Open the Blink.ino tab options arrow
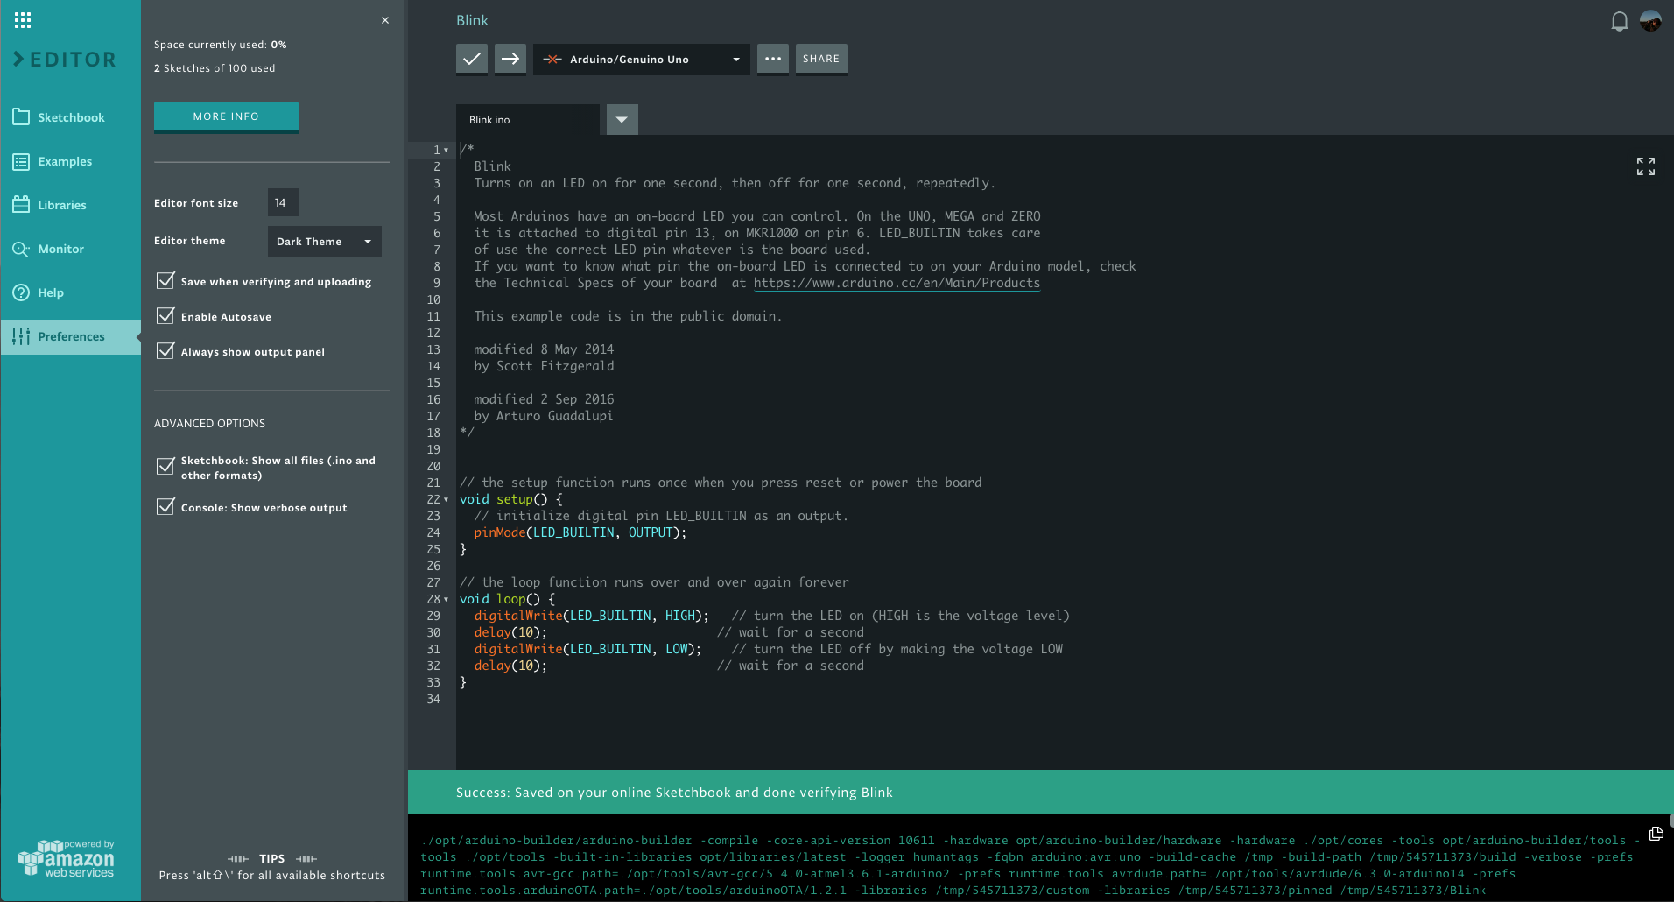 pyautogui.click(x=622, y=119)
